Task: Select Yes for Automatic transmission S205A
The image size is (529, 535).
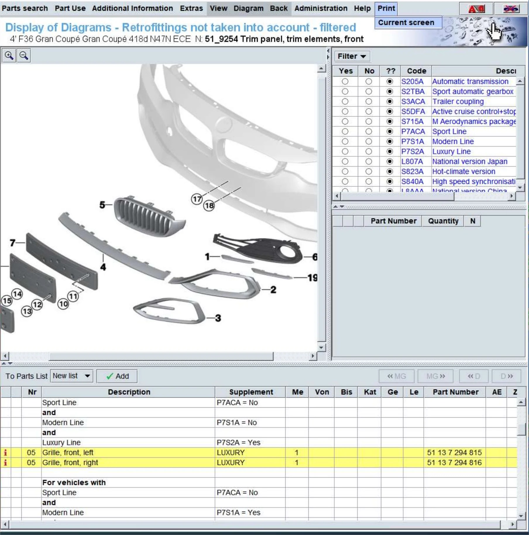Action: tap(345, 82)
